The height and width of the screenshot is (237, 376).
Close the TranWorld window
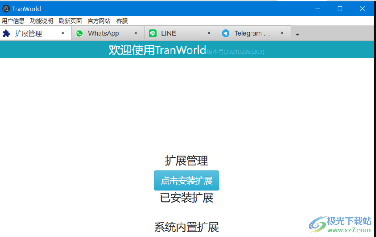(x=363, y=9)
